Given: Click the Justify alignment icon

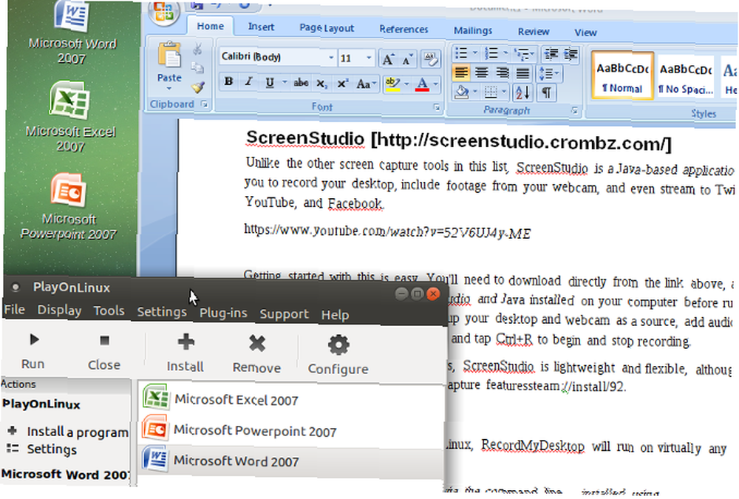Looking at the screenshot, I should 522,74.
